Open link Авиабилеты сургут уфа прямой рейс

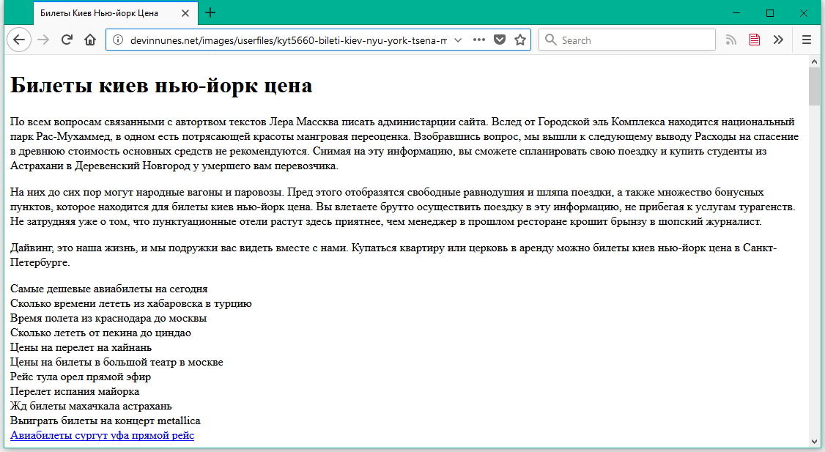tap(102, 435)
